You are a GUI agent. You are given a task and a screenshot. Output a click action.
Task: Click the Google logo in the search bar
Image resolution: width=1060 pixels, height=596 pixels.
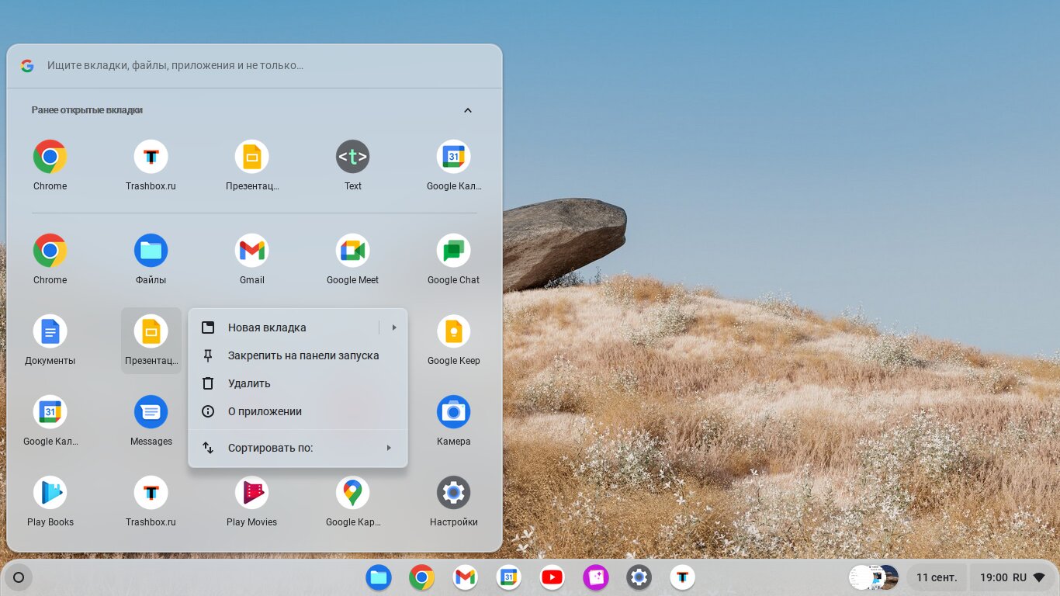(x=27, y=66)
